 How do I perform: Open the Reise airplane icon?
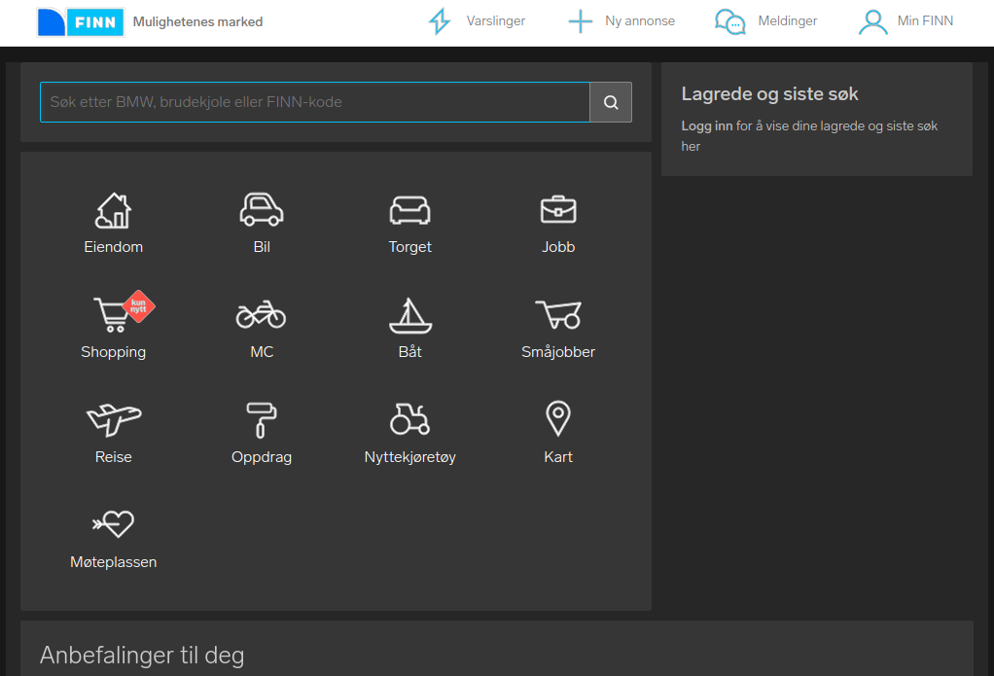pos(114,420)
